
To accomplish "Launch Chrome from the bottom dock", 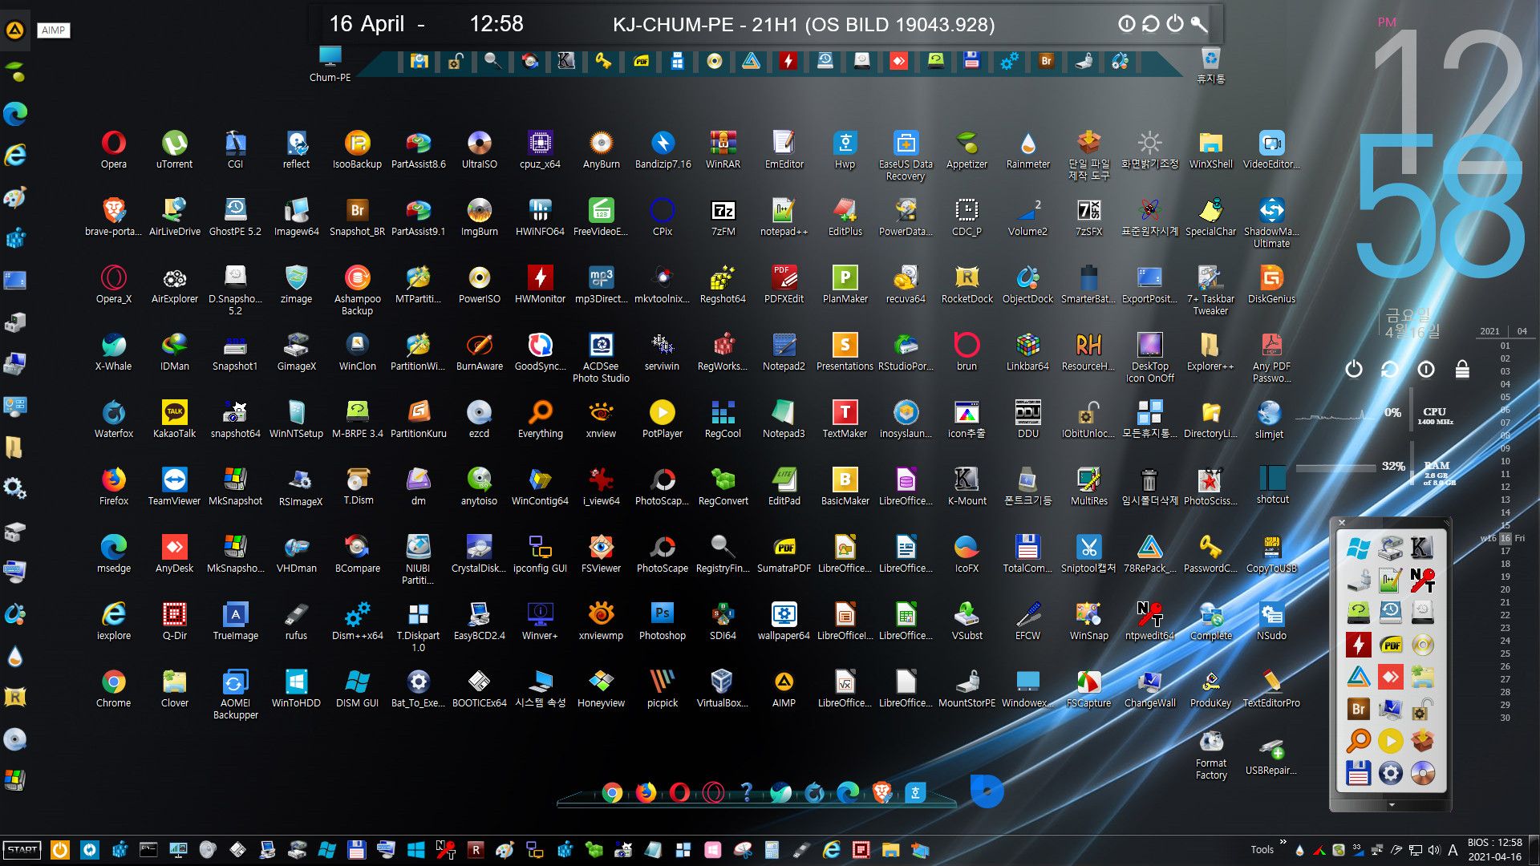I will click(x=612, y=792).
